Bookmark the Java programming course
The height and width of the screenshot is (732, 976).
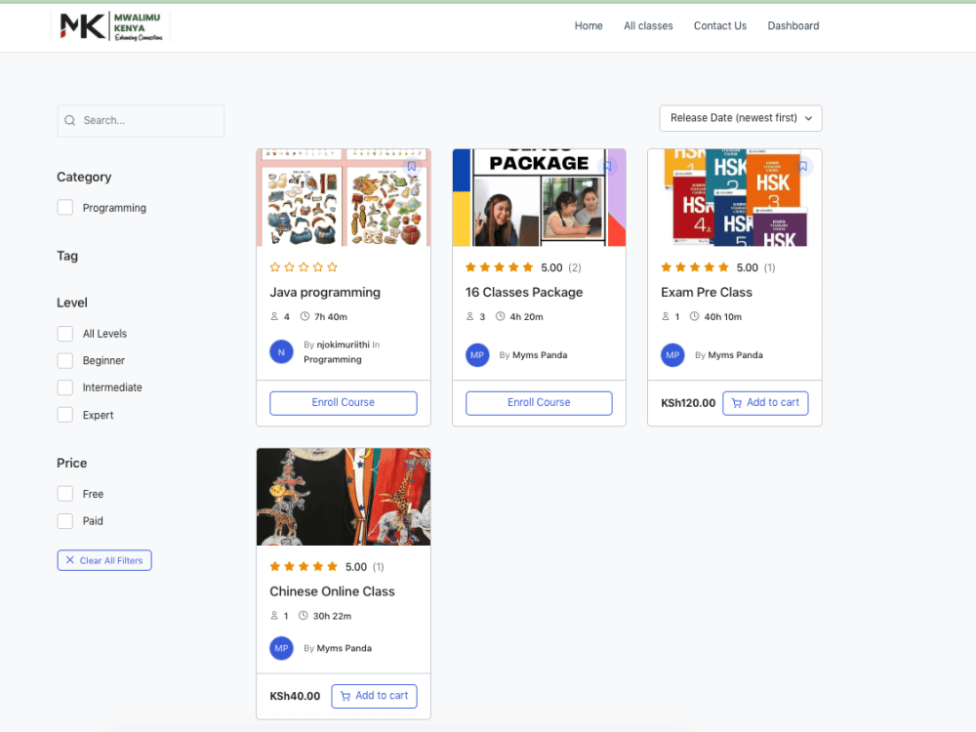pyautogui.click(x=412, y=166)
